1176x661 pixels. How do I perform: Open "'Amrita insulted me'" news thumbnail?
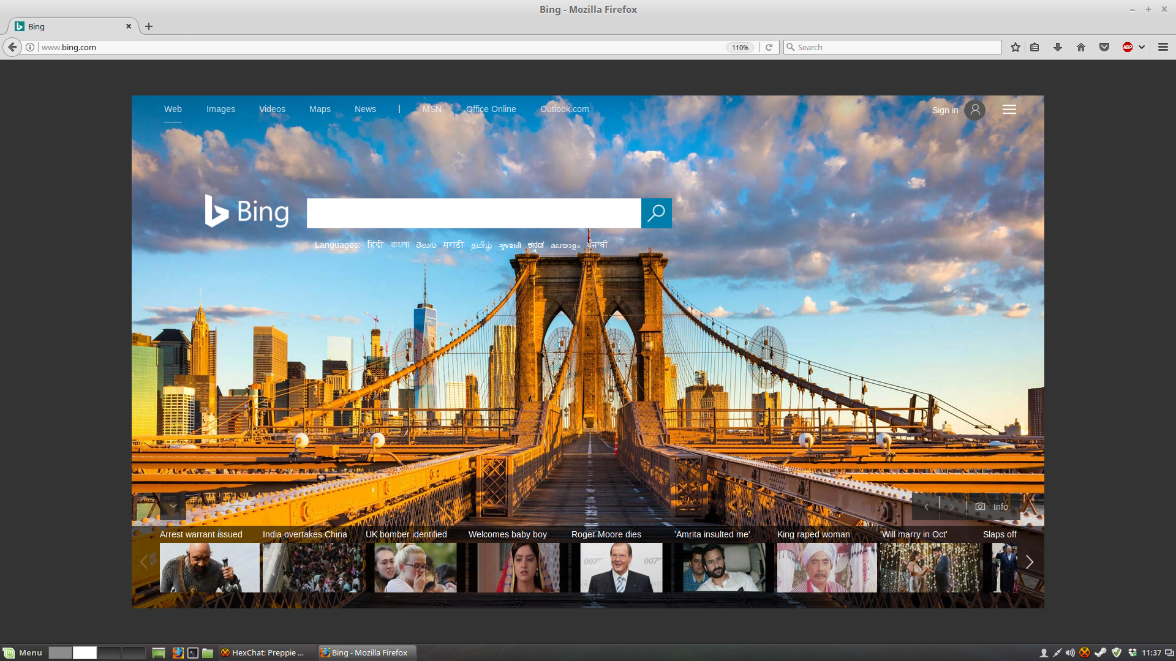pyautogui.click(x=724, y=567)
